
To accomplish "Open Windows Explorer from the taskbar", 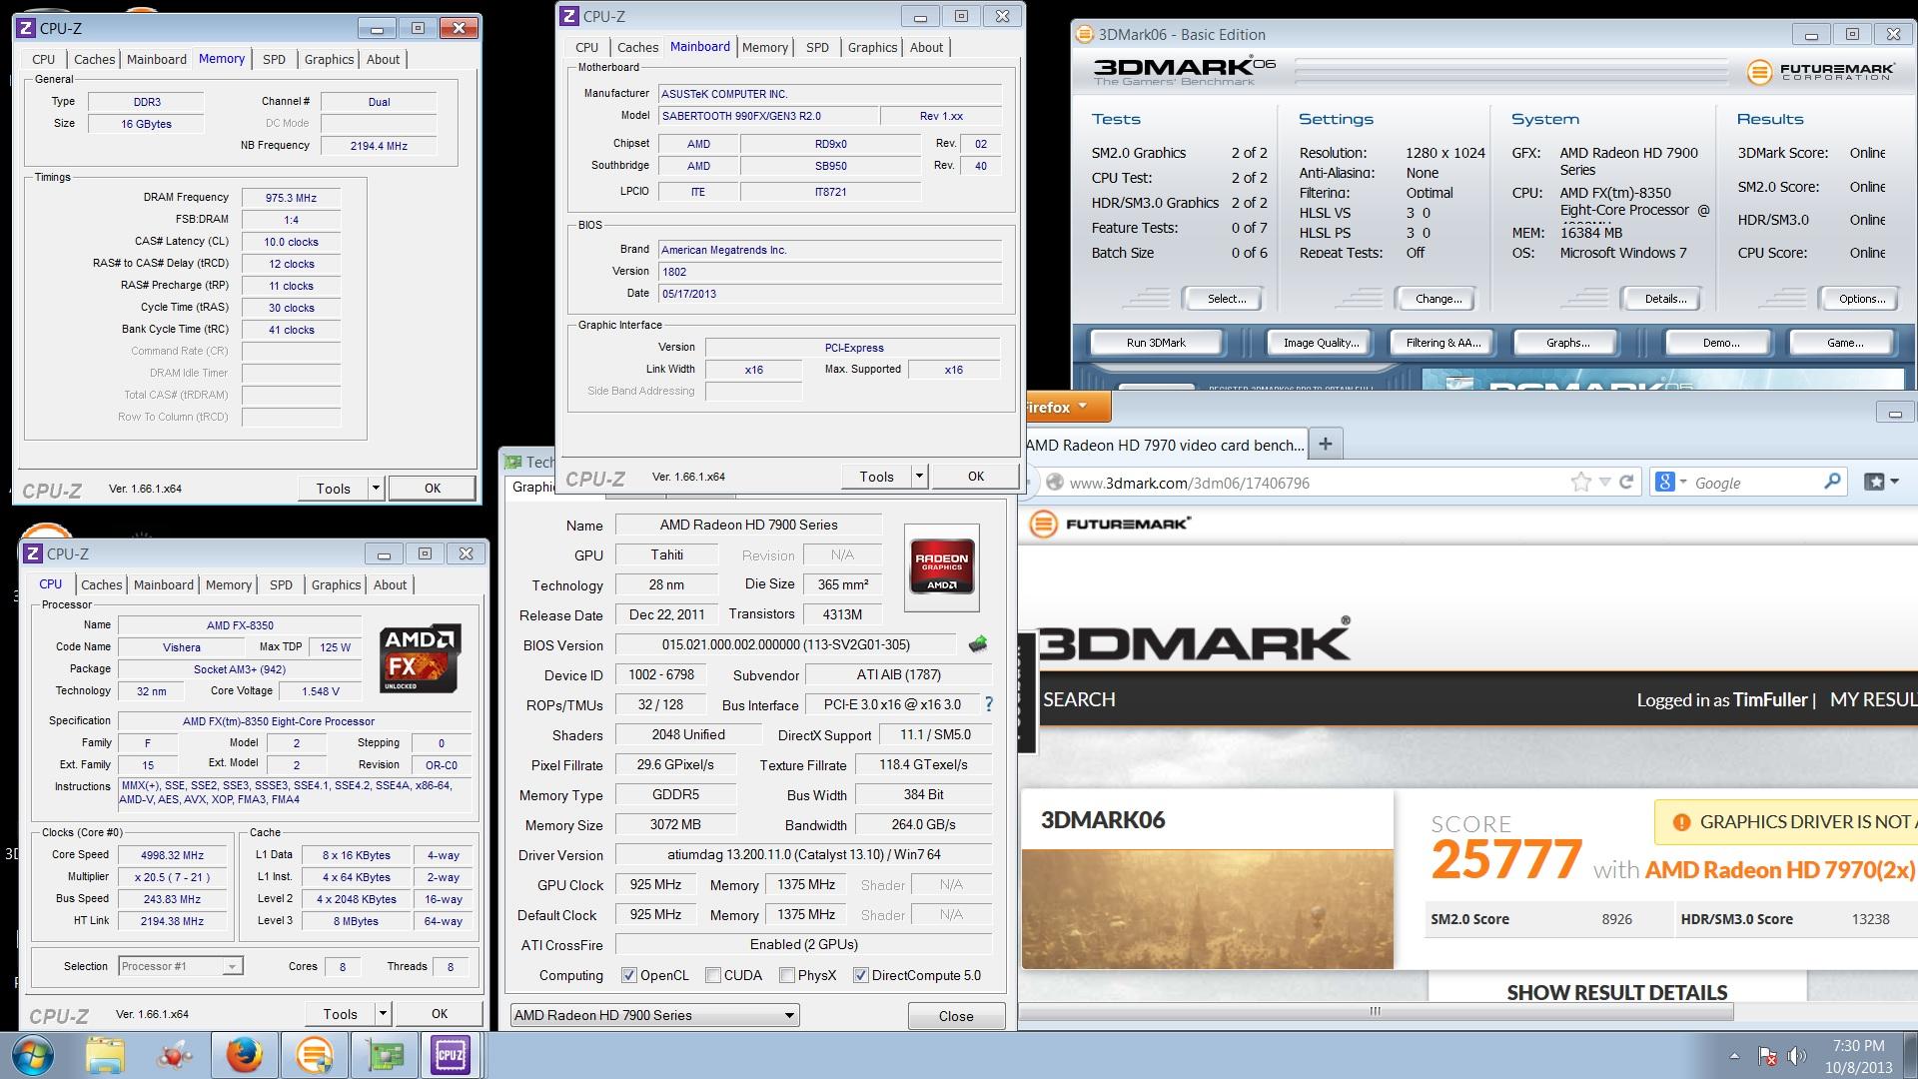I will click(x=105, y=1055).
